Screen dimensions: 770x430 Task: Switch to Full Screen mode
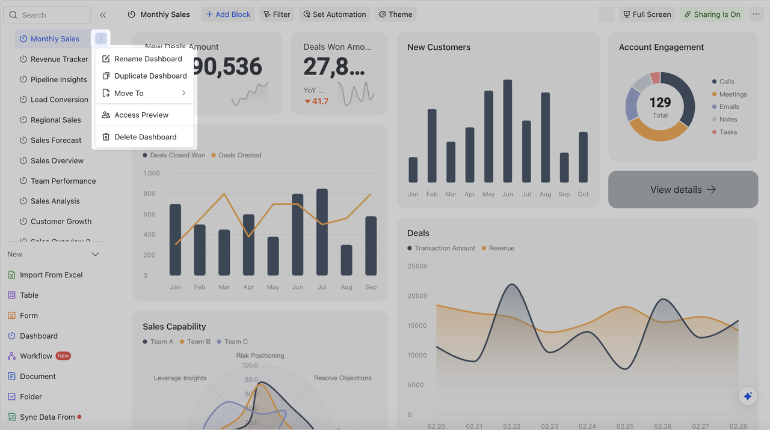[x=647, y=14]
